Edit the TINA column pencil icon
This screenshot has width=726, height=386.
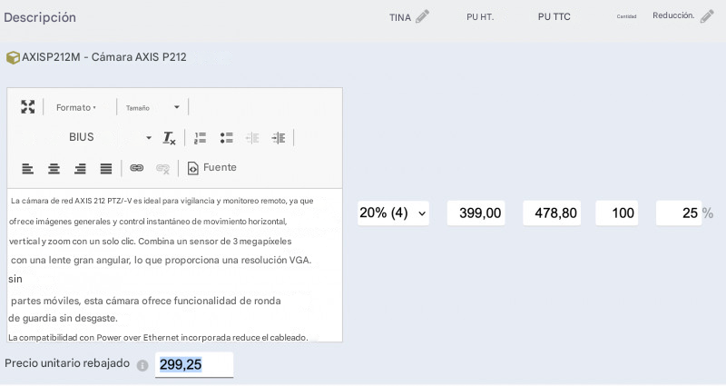click(x=422, y=16)
